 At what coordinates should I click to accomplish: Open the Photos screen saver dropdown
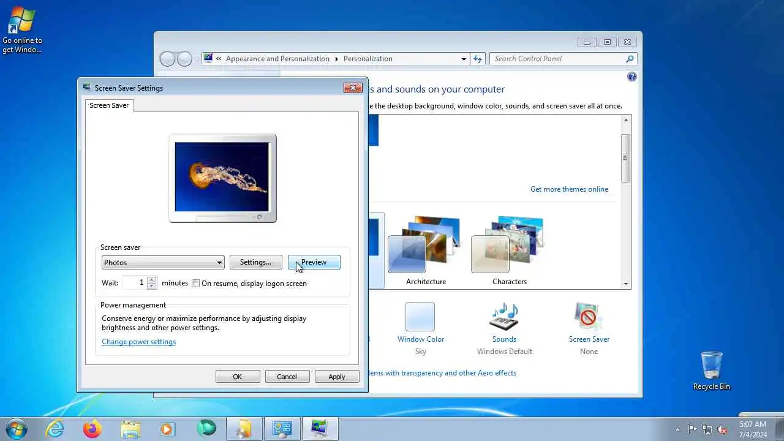(x=163, y=262)
